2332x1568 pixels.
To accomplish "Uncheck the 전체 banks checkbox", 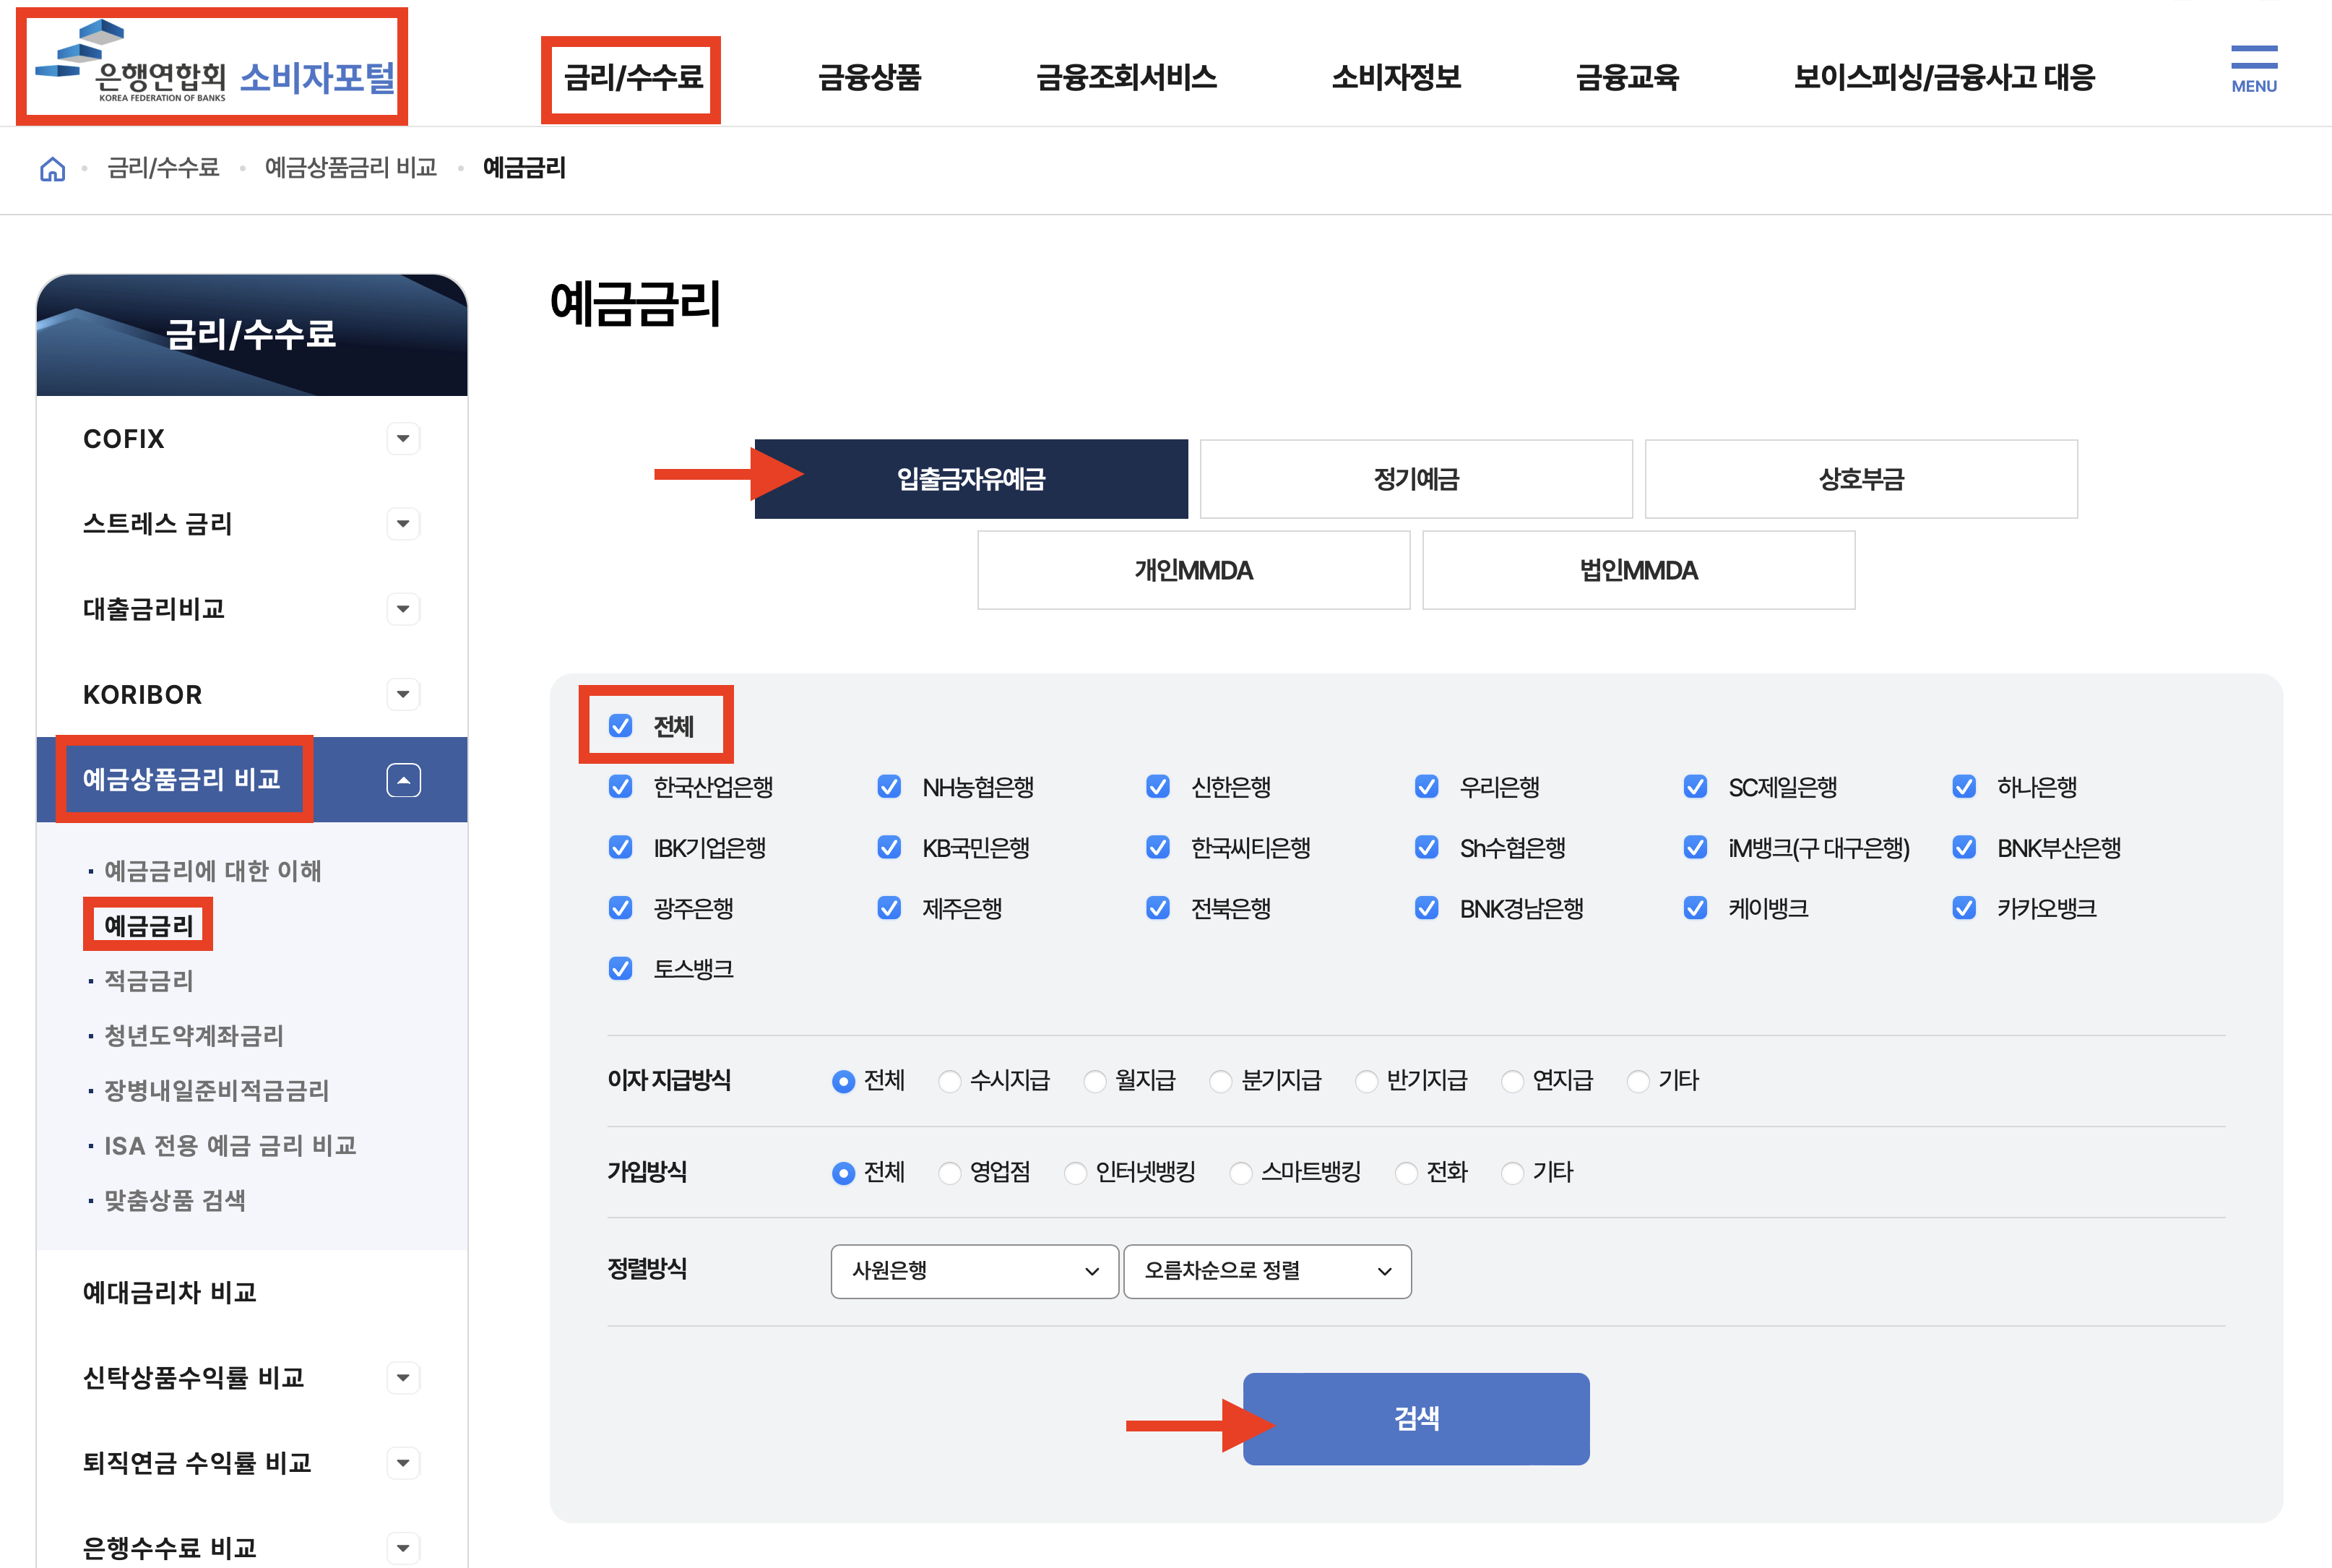I will tap(621, 726).
